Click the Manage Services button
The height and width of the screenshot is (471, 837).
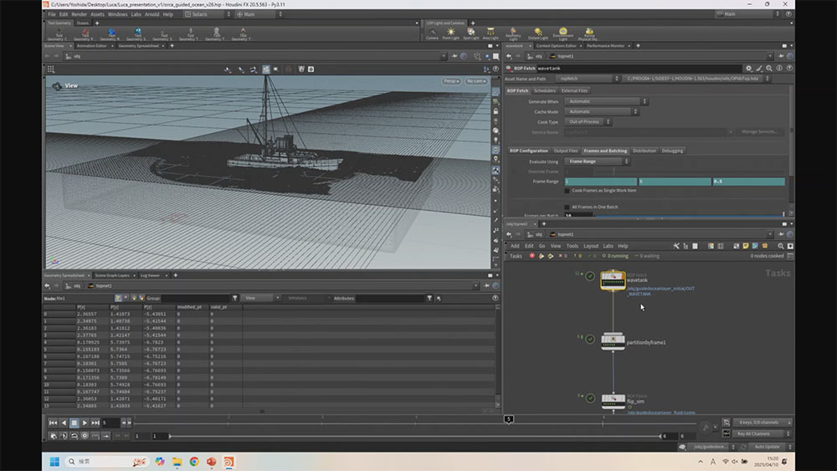point(759,131)
